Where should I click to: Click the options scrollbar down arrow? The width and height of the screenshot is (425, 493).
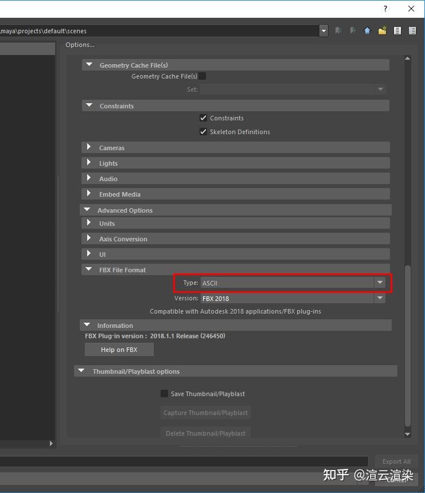point(407,434)
